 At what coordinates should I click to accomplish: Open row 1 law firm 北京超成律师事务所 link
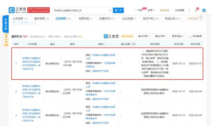101,65
